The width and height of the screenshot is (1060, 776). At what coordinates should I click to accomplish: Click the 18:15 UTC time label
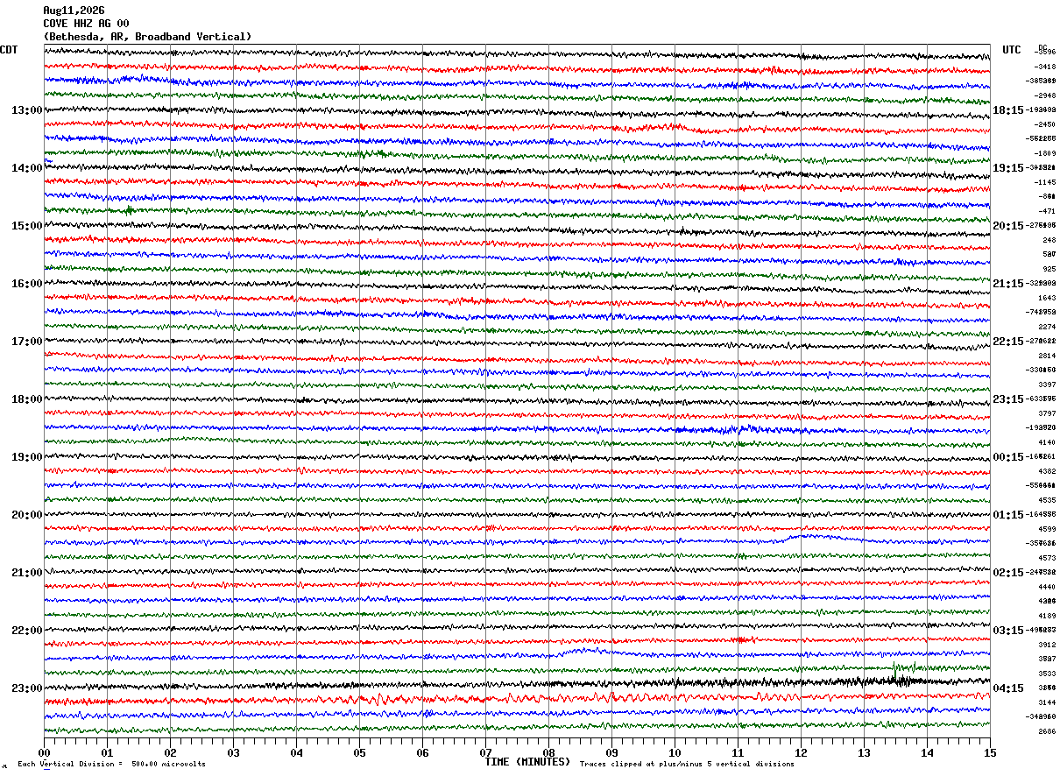pyautogui.click(x=1008, y=110)
